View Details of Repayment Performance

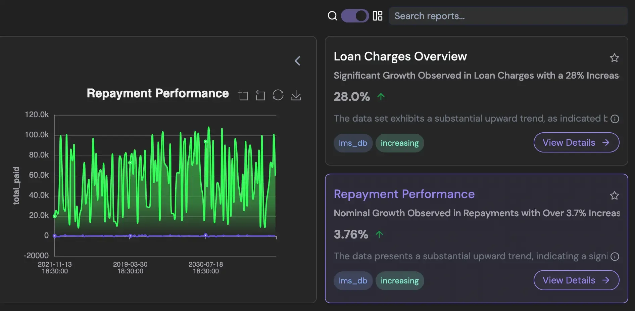click(x=576, y=280)
